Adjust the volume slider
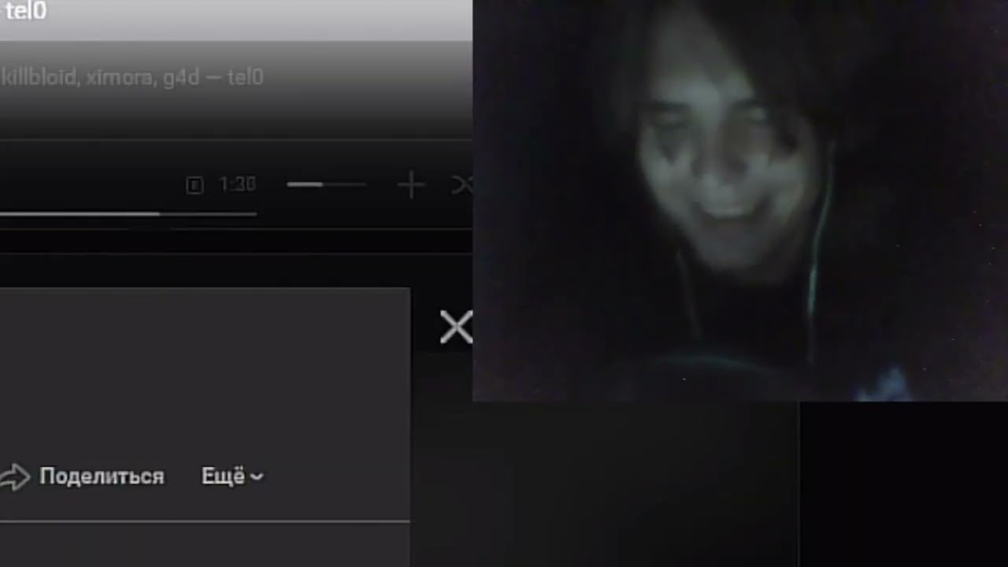 pyautogui.click(x=326, y=184)
